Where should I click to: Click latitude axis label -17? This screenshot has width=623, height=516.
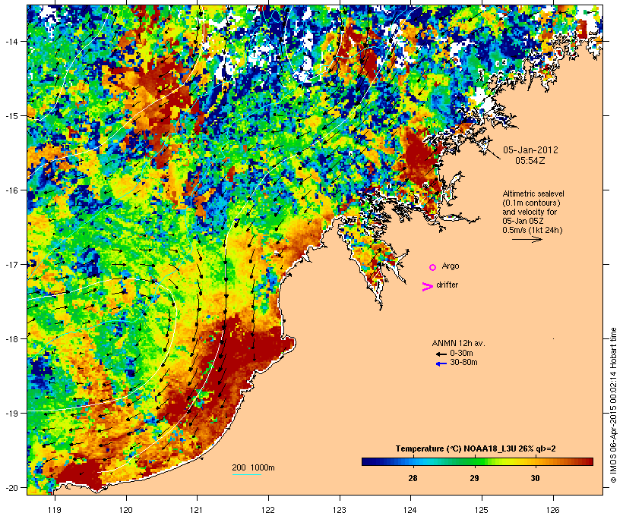click(11, 264)
